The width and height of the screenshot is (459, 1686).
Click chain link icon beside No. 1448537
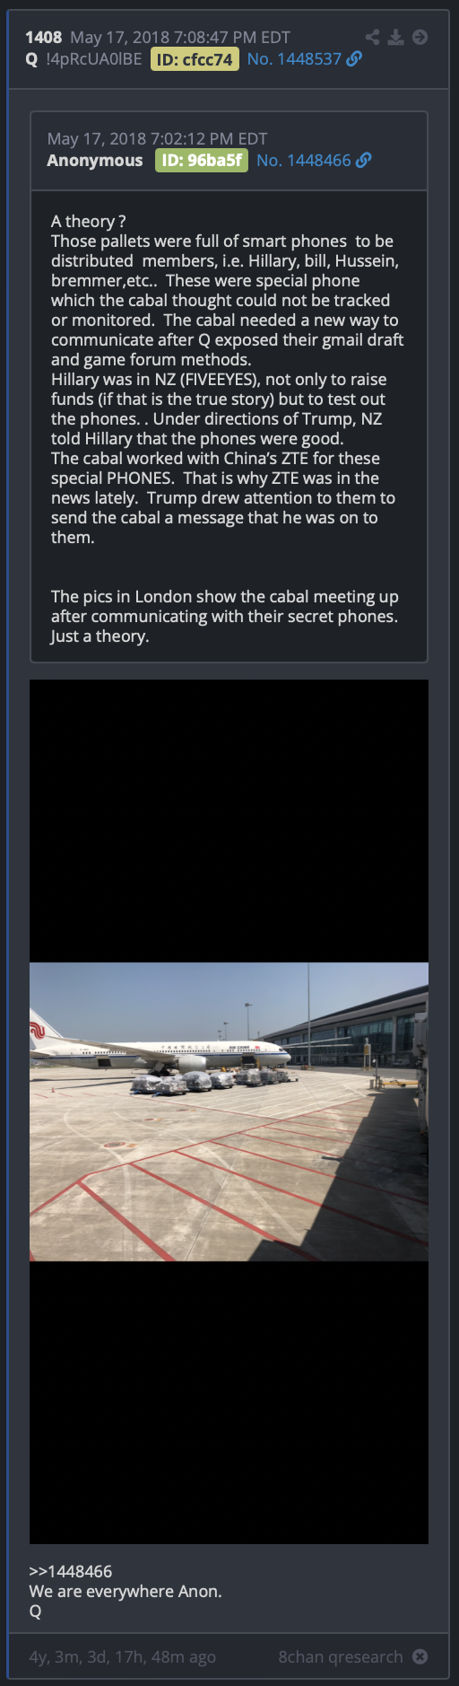(355, 58)
